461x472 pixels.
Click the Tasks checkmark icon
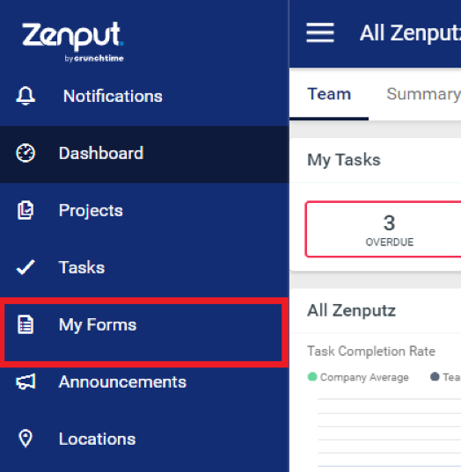coord(26,267)
